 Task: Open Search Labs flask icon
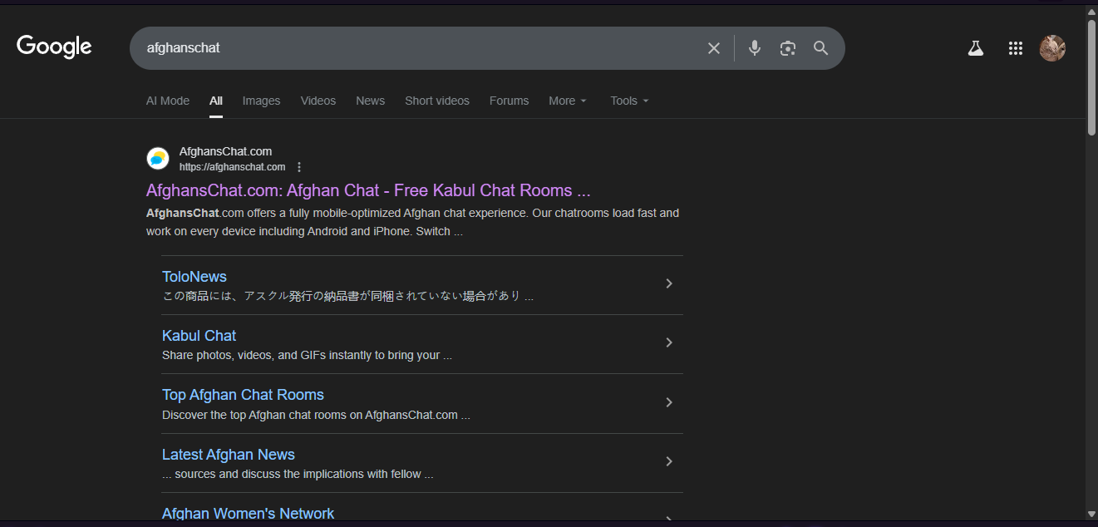pyautogui.click(x=976, y=48)
